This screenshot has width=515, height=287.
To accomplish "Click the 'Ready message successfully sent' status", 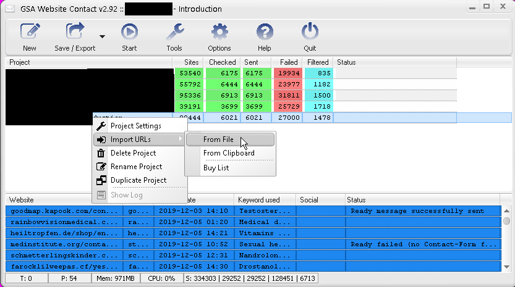I will [417, 211].
